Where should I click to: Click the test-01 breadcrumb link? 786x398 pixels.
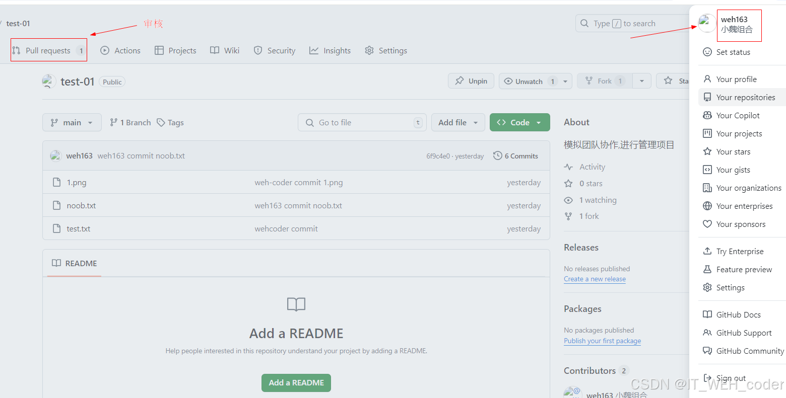tap(18, 23)
